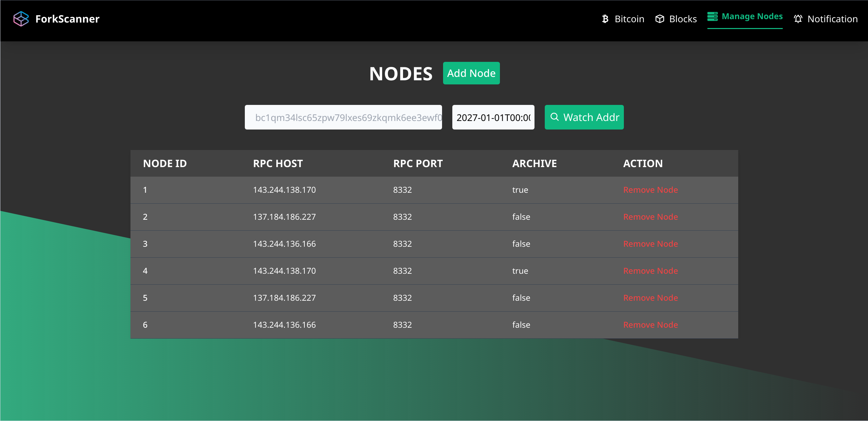Switch to the Manage Nodes tab
This screenshot has height=421, width=868.
coord(752,16)
